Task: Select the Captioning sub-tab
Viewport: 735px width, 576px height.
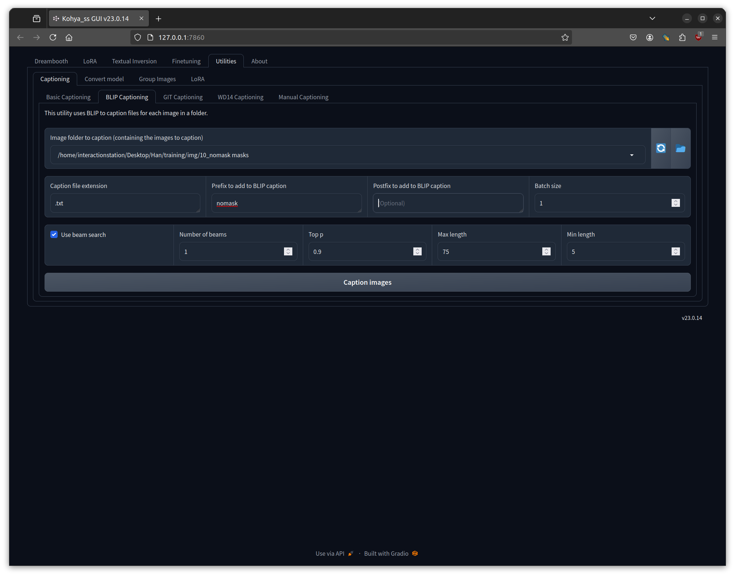Action: point(55,79)
